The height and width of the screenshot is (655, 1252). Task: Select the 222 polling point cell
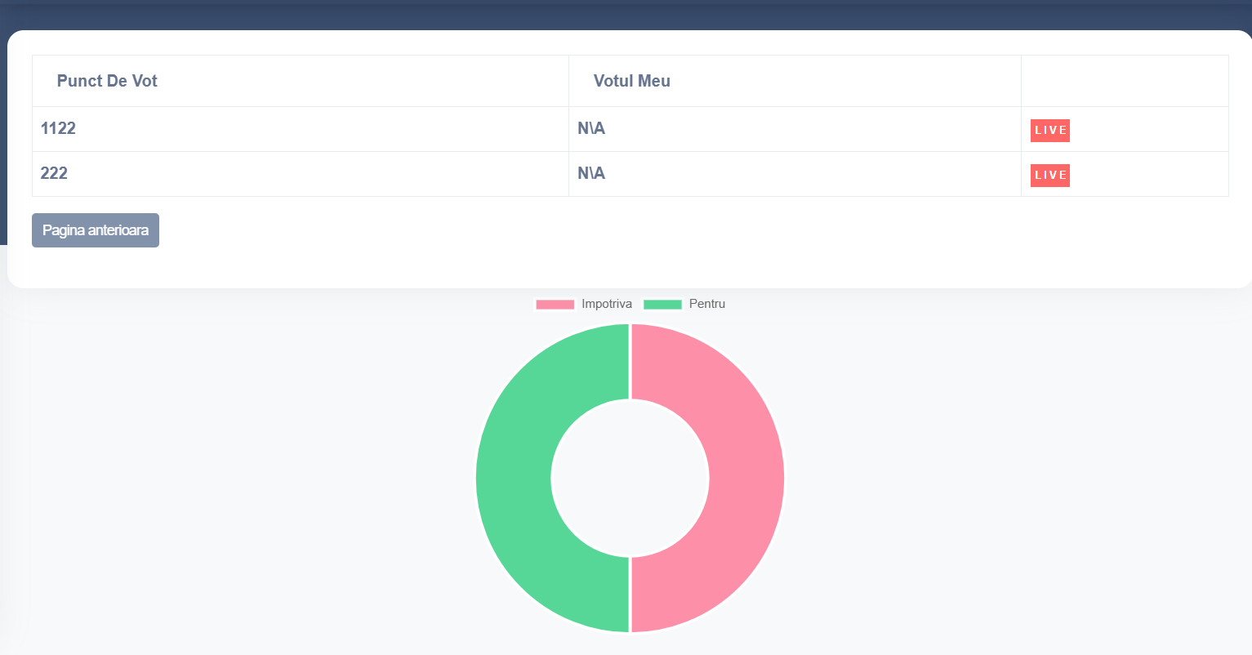[x=301, y=174]
